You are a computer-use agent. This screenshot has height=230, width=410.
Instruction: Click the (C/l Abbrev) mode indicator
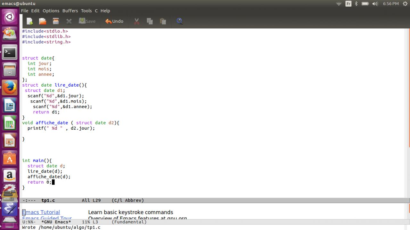coord(128,200)
